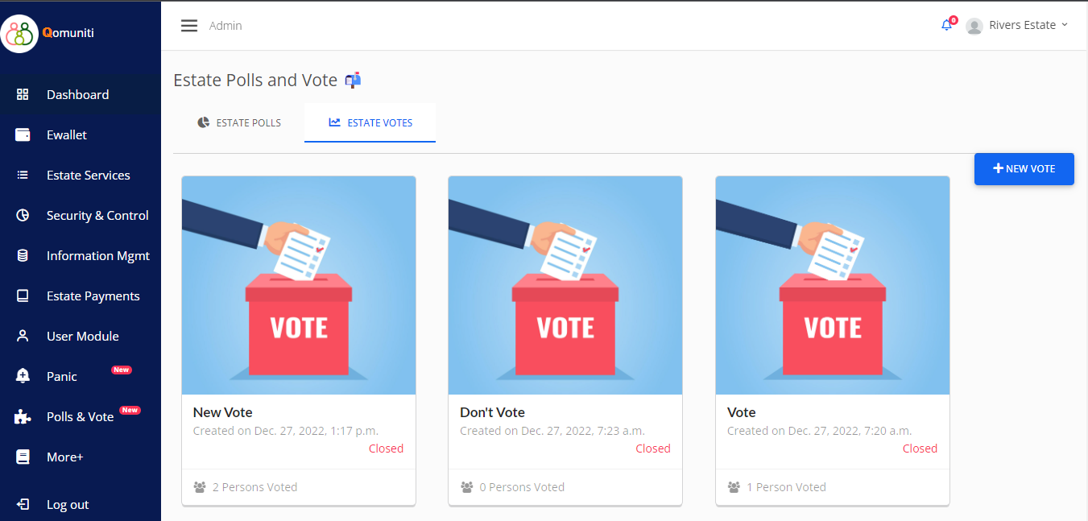Open the Information Mgmt menu item
This screenshot has height=521, width=1088.
click(97, 255)
